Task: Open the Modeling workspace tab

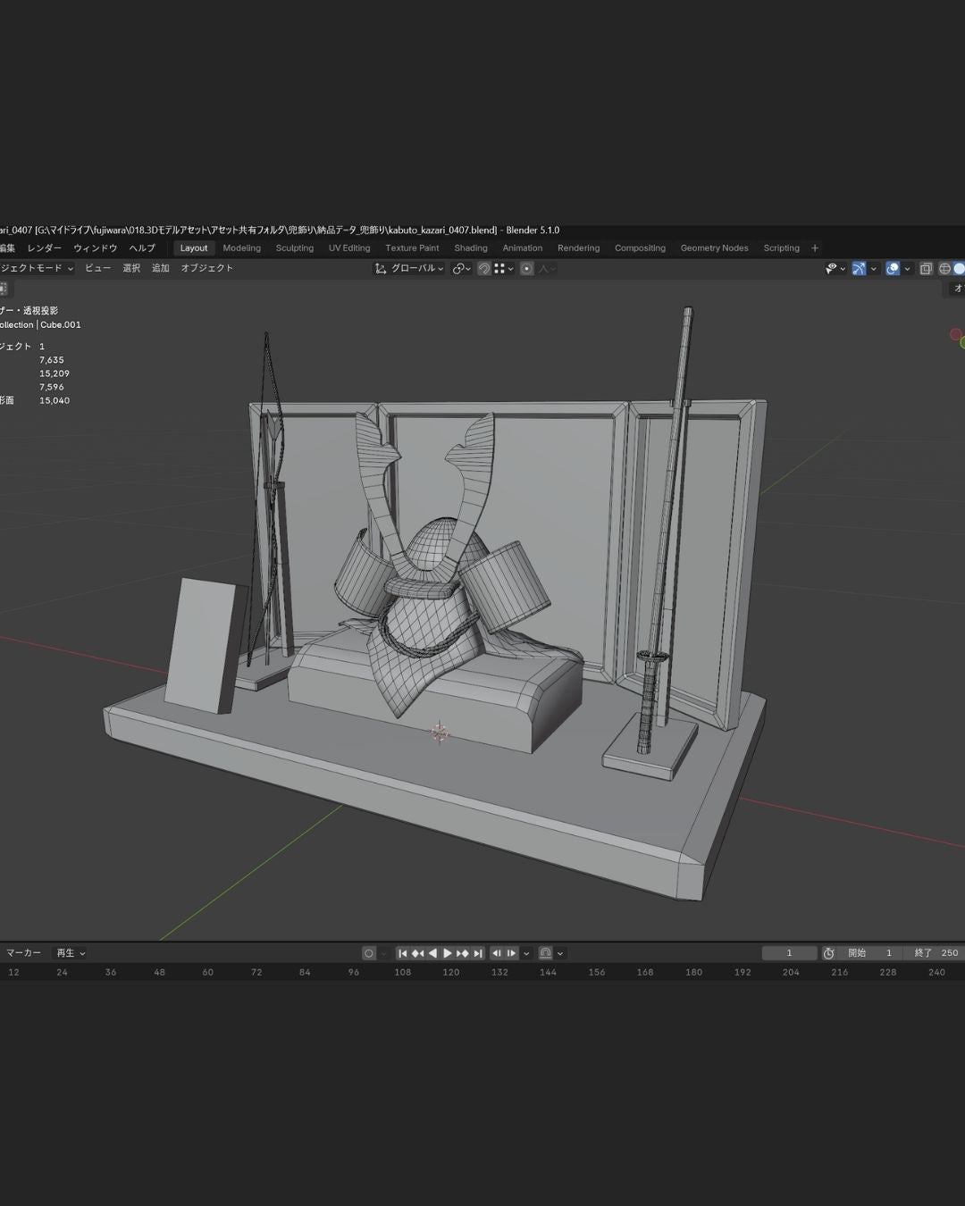Action: (x=241, y=248)
